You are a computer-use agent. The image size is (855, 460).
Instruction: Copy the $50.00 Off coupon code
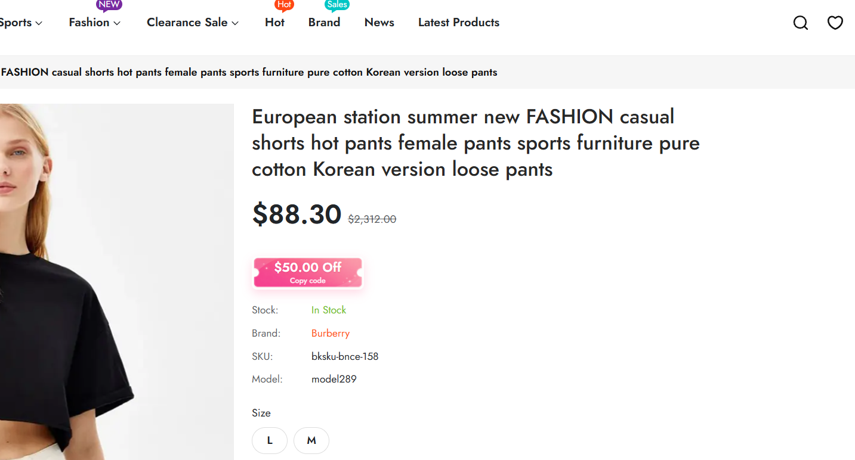point(308,273)
